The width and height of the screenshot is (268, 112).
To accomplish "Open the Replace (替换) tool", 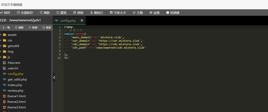I will coord(78,12).
